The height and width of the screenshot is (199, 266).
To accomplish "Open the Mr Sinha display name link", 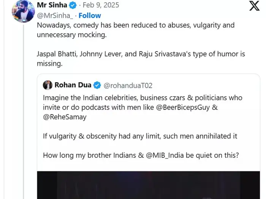I will tap(52, 5).
